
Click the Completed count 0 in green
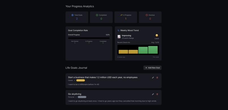pyautogui.click(x=101, y=19)
